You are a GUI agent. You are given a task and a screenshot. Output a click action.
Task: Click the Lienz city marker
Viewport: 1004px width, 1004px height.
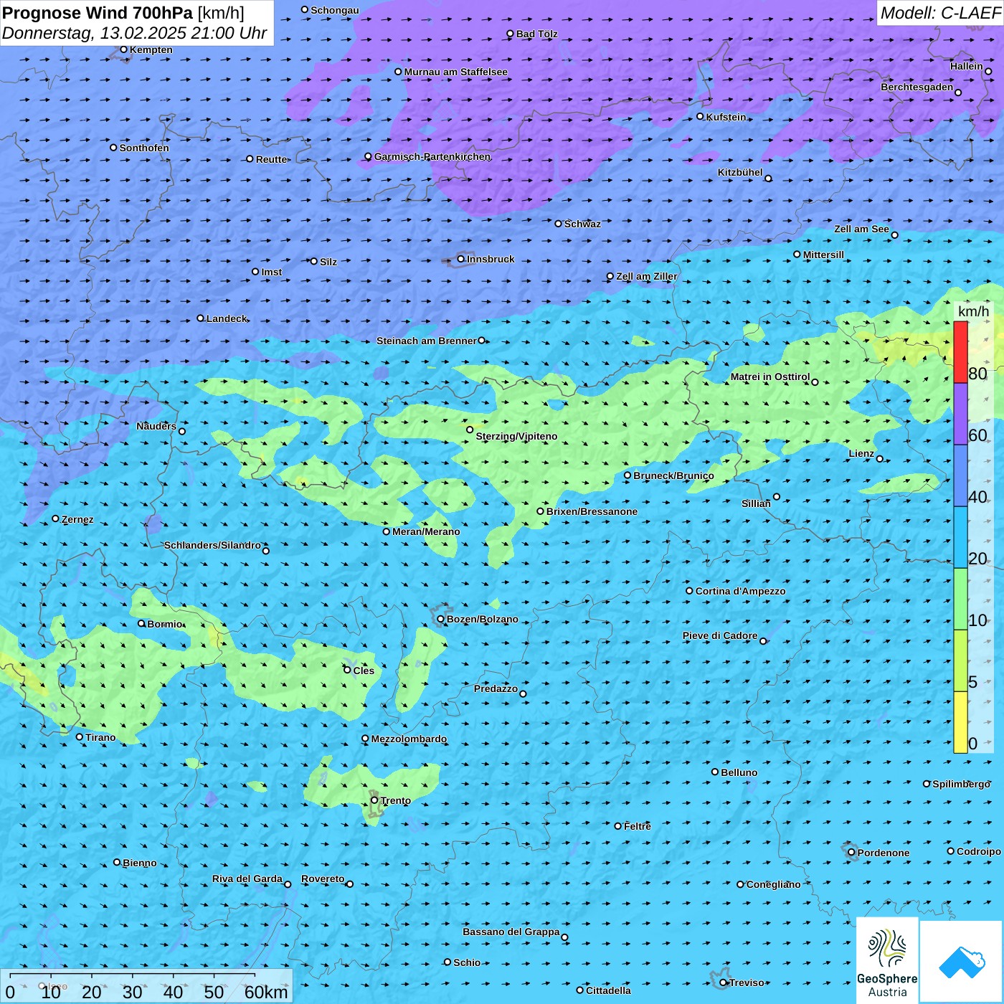tap(880, 459)
